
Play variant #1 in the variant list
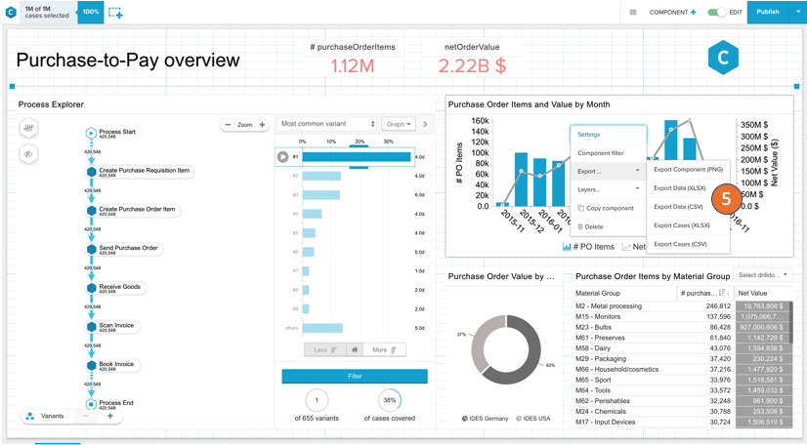(x=283, y=156)
